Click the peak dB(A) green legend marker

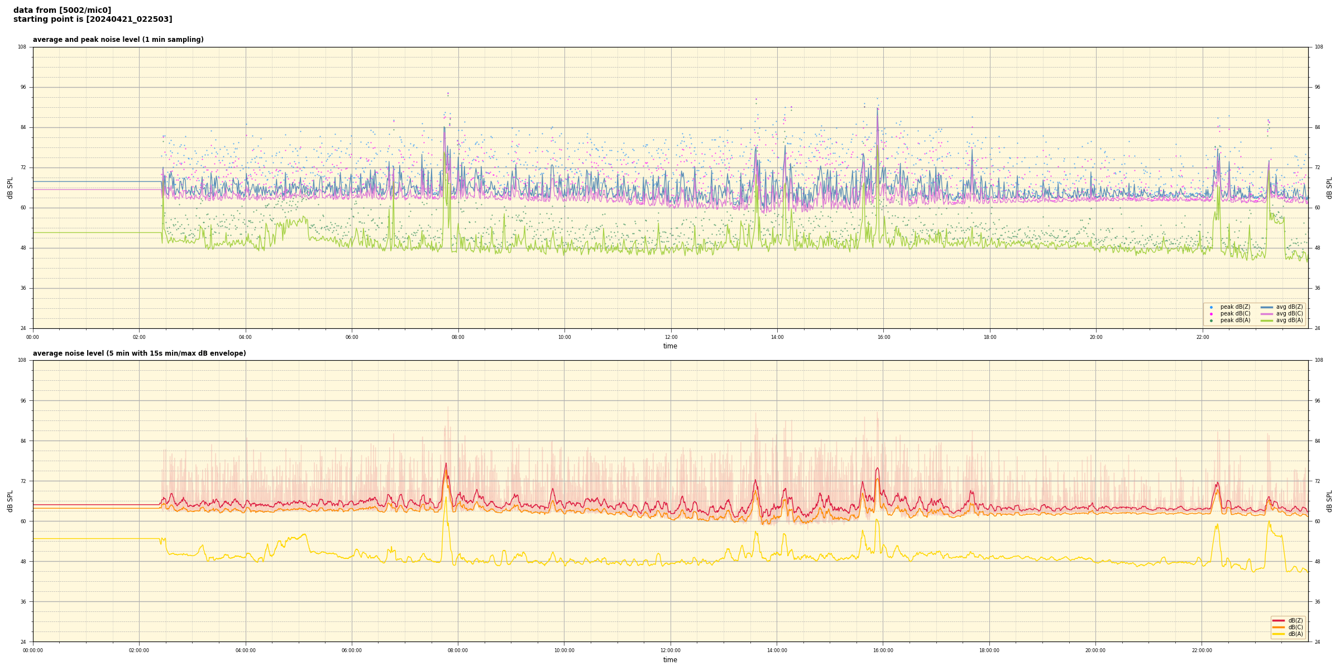(1211, 320)
